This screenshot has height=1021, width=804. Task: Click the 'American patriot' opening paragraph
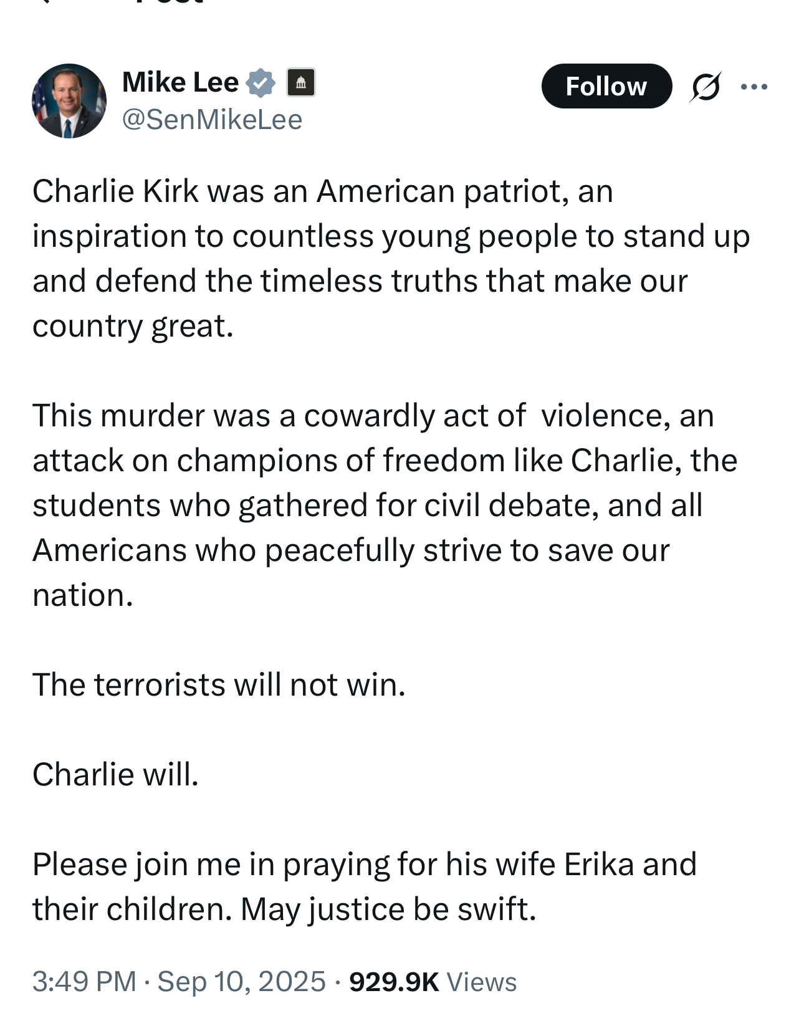[374, 237]
